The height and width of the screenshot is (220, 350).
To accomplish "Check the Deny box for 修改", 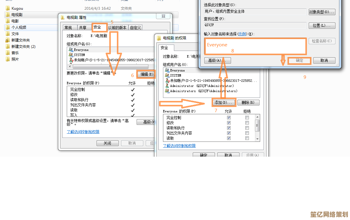I will (x=247, y=123).
